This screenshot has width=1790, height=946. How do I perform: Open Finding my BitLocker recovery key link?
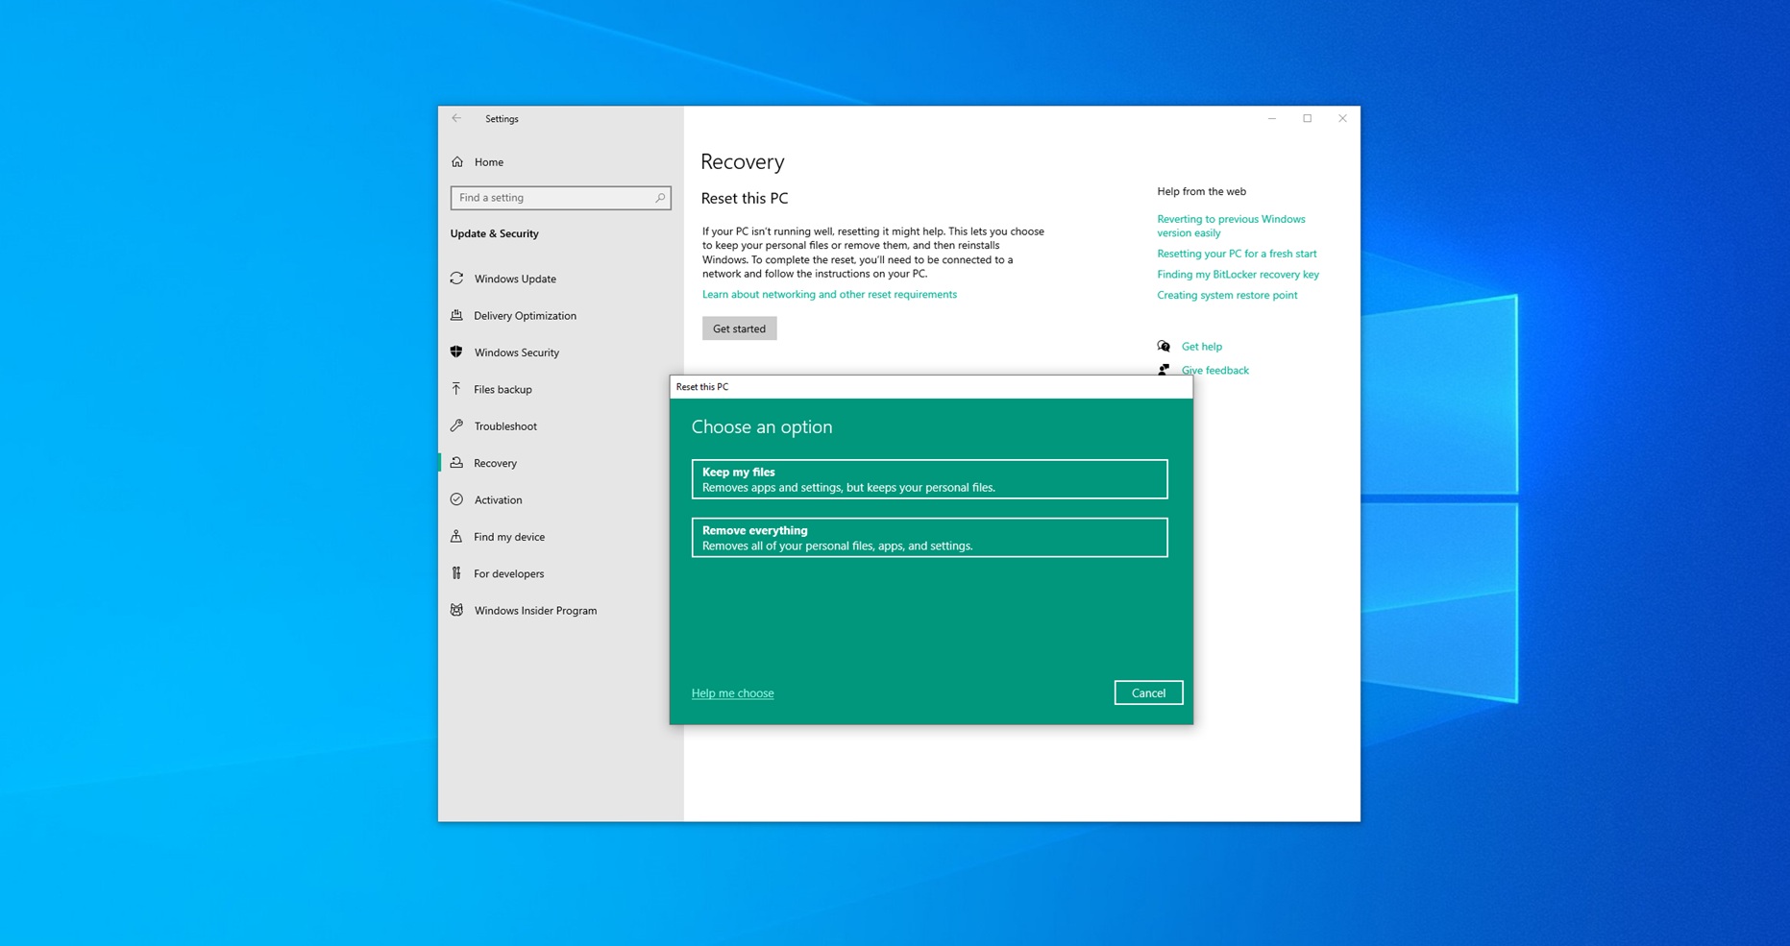(x=1238, y=274)
